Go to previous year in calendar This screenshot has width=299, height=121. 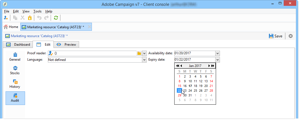tap(178, 66)
